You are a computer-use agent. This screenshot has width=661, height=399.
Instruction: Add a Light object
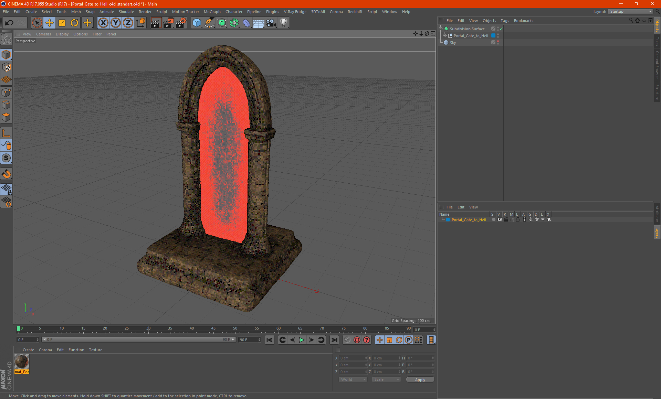pyautogui.click(x=284, y=23)
